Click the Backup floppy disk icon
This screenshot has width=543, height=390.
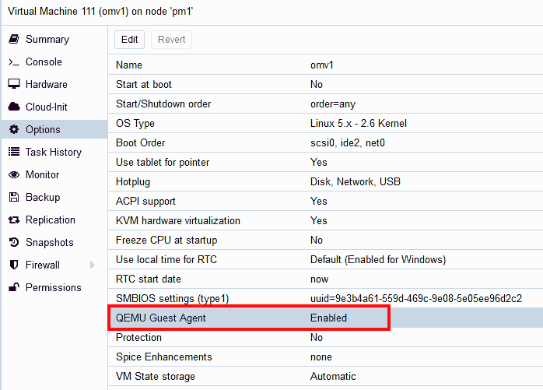[14, 197]
